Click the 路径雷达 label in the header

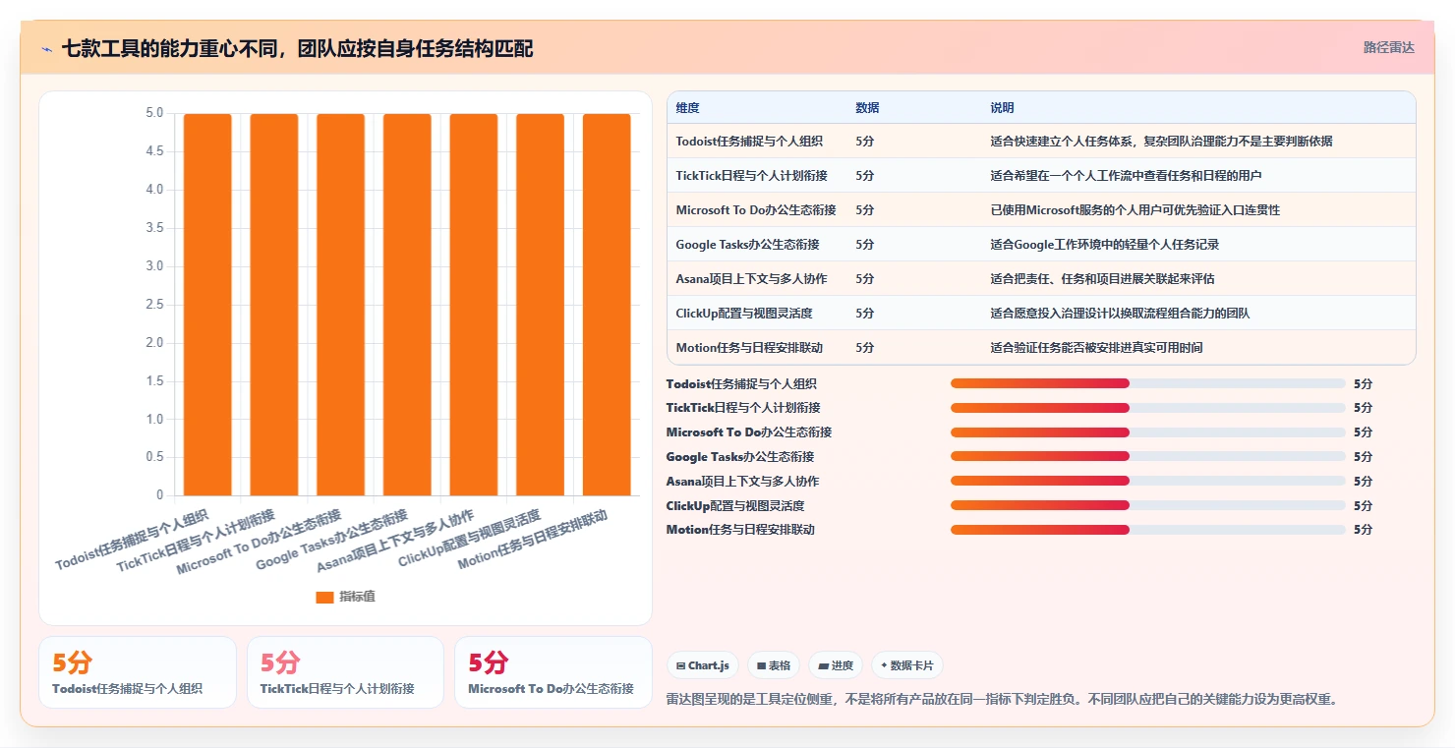pos(1388,47)
